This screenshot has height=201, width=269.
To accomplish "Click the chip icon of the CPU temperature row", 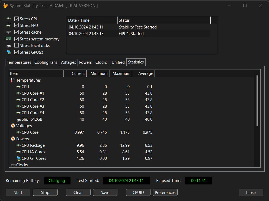I will pos(18,87).
